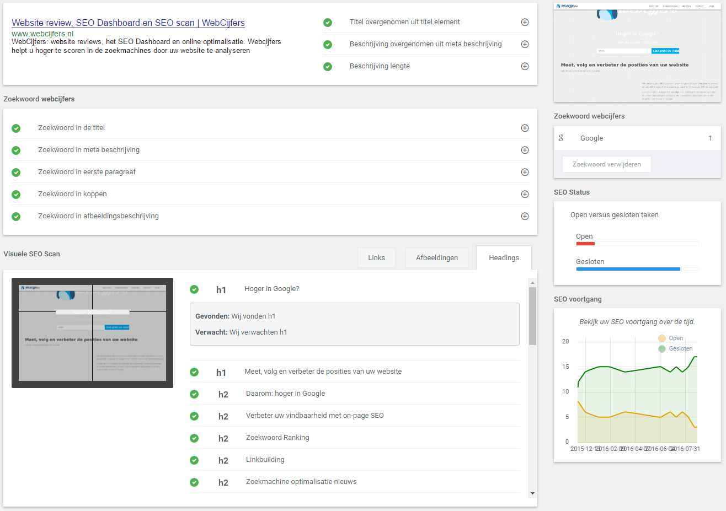The image size is (726, 511).
Task: Click green check next to Zoekwoord in koppen
Action: pyautogui.click(x=16, y=195)
